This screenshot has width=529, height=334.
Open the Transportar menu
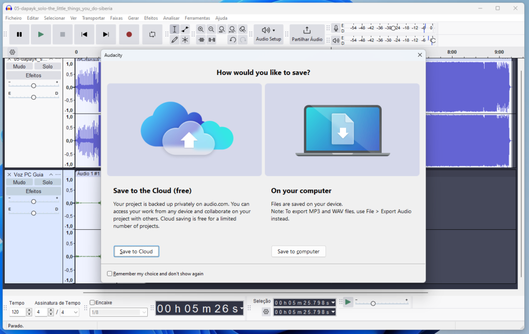[x=94, y=18]
